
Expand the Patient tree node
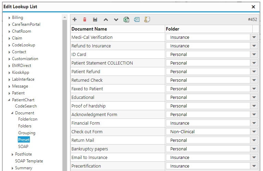click(x=9, y=93)
